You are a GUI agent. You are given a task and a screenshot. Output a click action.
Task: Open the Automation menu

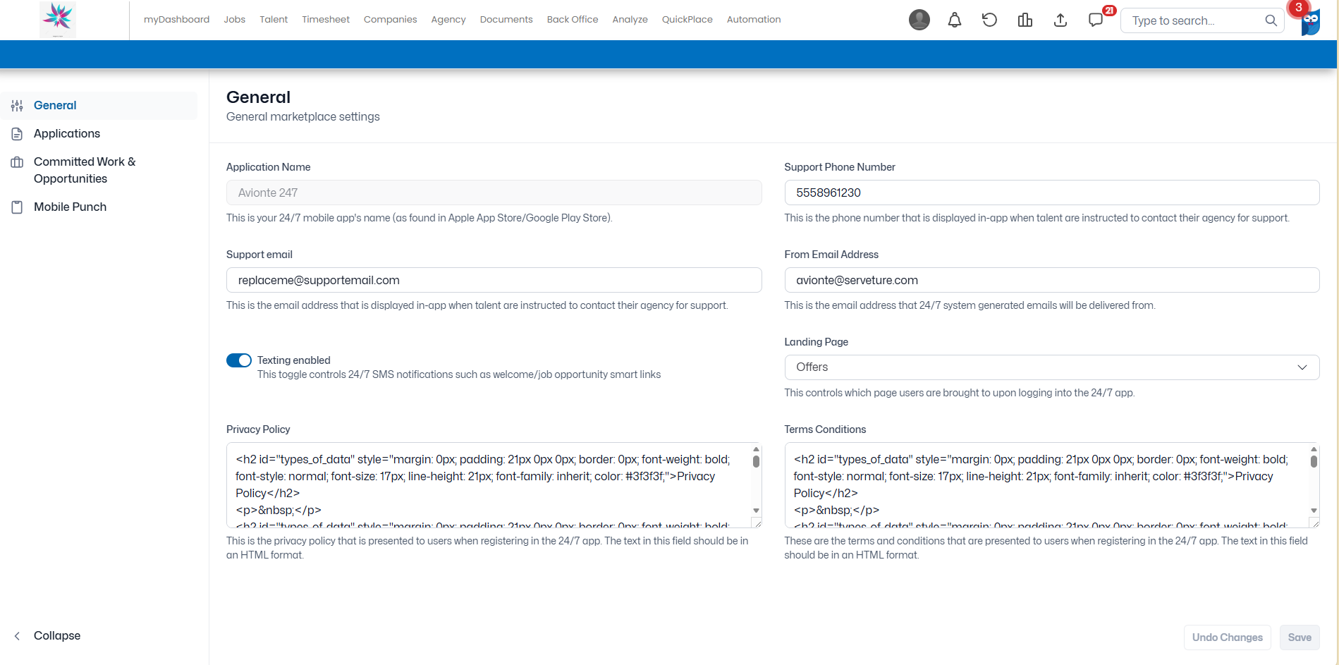pyautogui.click(x=753, y=20)
